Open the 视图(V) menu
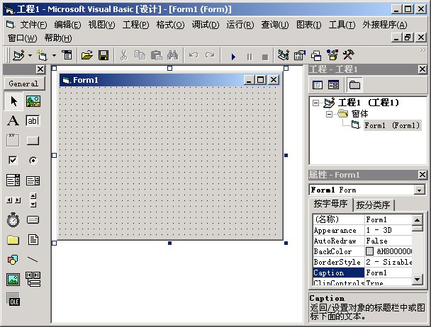This screenshot has height=327, width=431. [x=101, y=25]
